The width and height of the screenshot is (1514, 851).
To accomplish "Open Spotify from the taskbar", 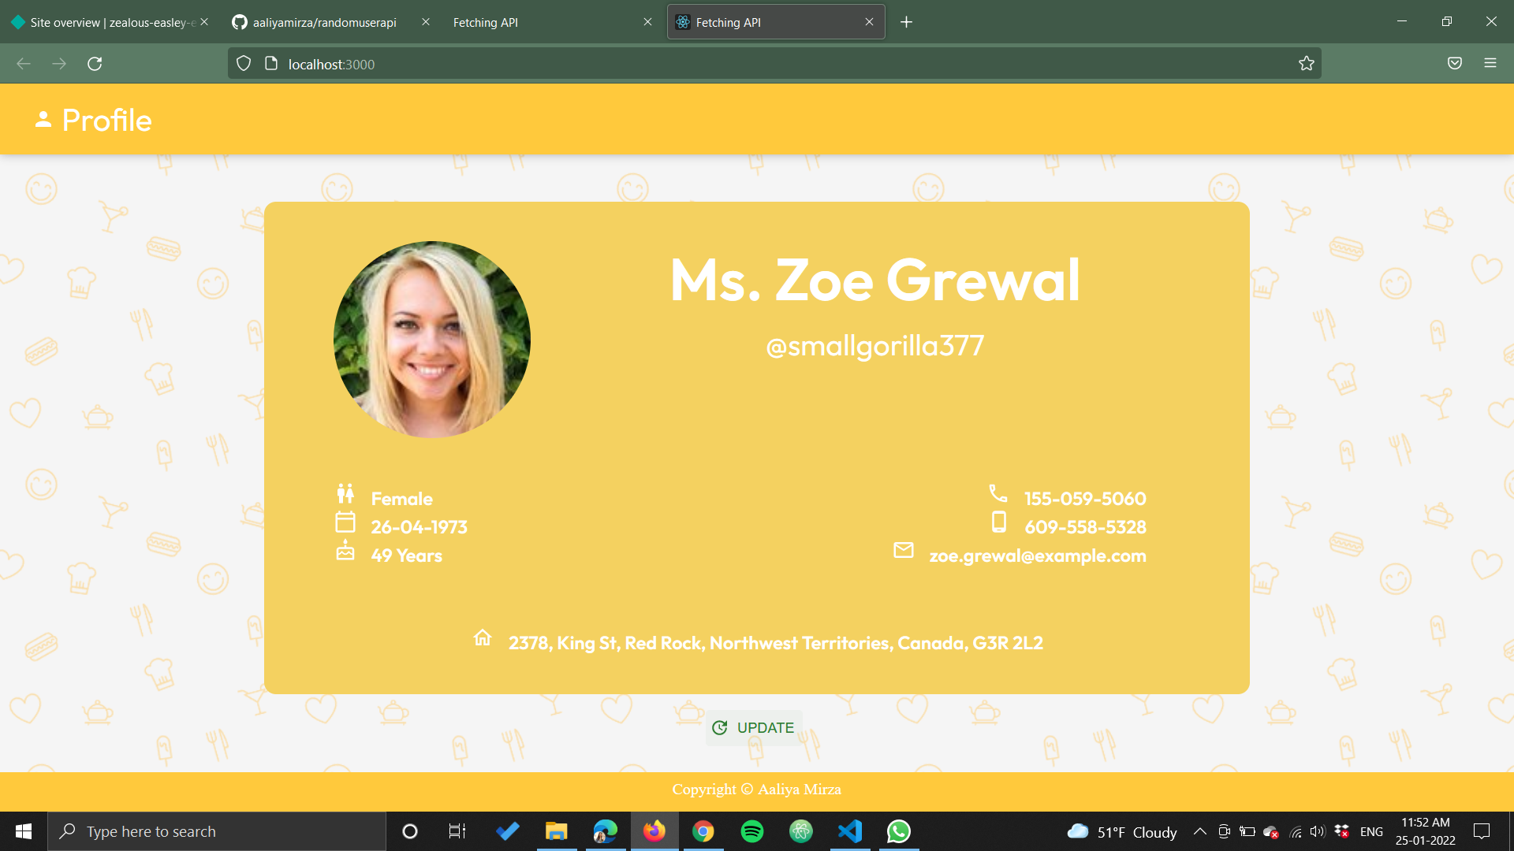I will pyautogui.click(x=752, y=831).
